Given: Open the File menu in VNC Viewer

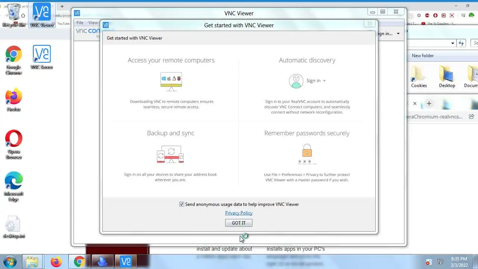Looking at the screenshot, I should point(80,23).
